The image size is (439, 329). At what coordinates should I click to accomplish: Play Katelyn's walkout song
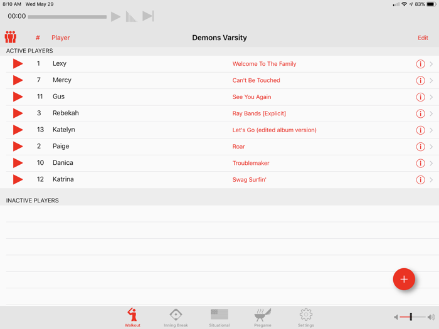(18, 130)
